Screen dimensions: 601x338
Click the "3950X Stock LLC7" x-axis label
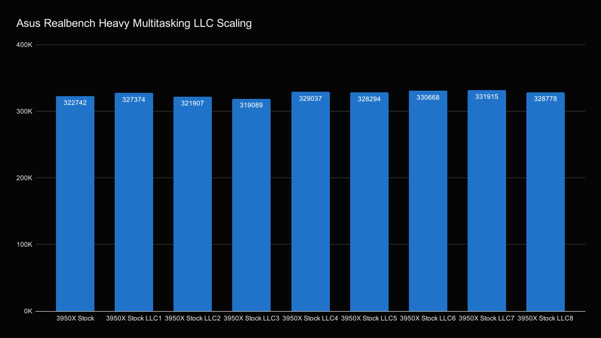pos(486,318)
